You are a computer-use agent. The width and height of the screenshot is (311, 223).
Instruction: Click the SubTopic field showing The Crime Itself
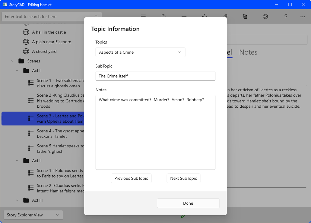point(155,76)
